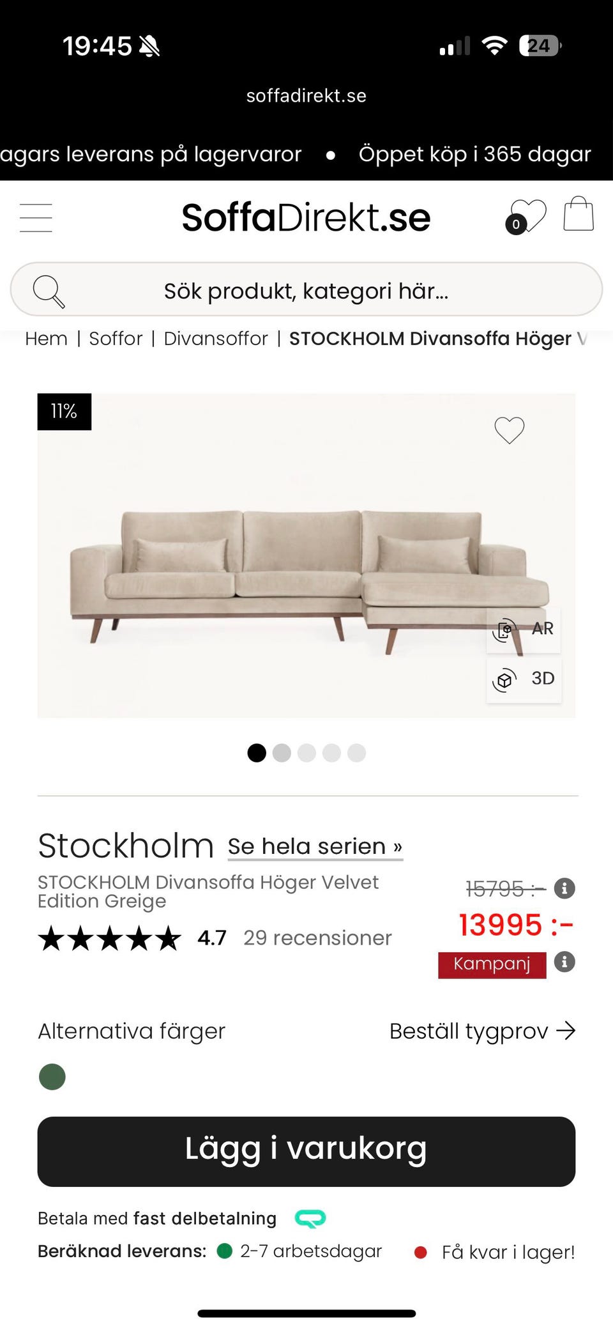Click the search magnifier icon
This screenshot has height=1330, width=613.
click(47, 290)
